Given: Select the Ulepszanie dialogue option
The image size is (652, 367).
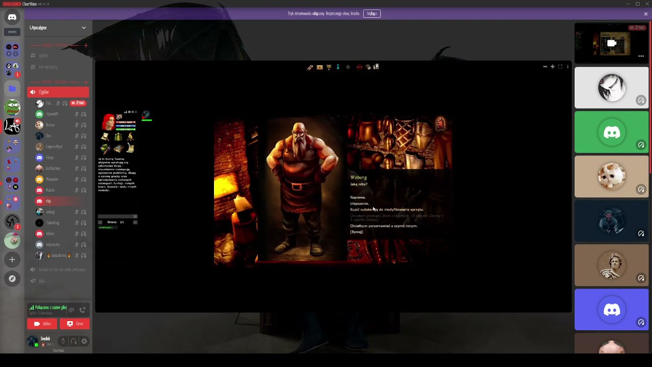Looking at the screenshot, I should tap(360, 203).
